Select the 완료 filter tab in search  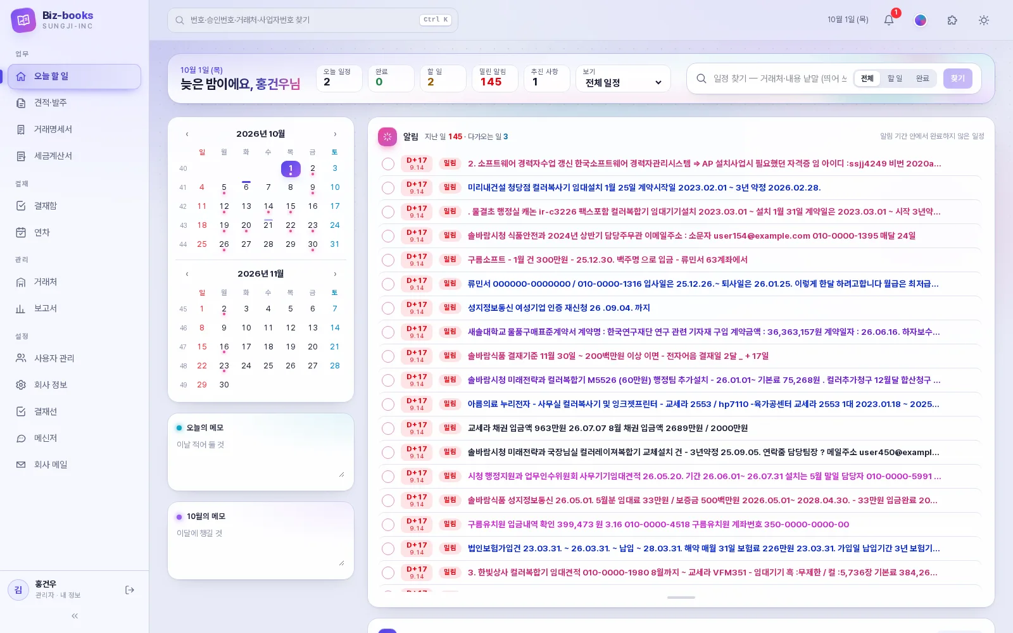click(x=922, y=78)
